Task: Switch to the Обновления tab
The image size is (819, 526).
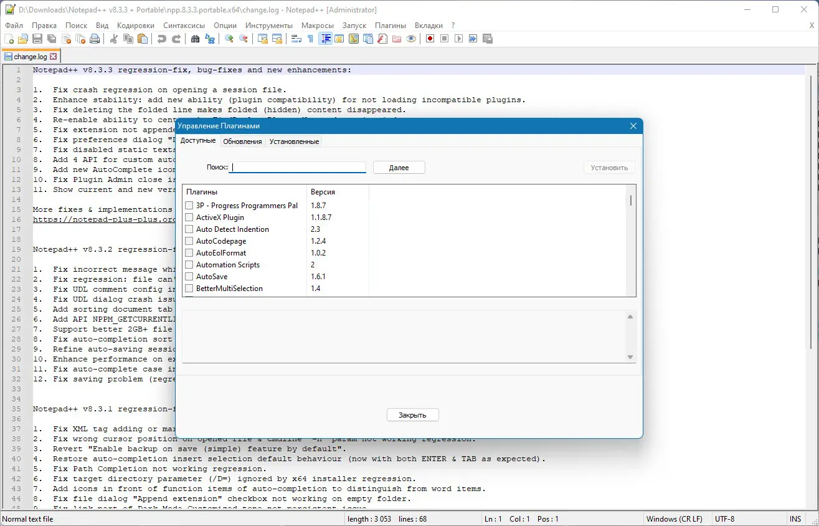Action: point(242,141)
